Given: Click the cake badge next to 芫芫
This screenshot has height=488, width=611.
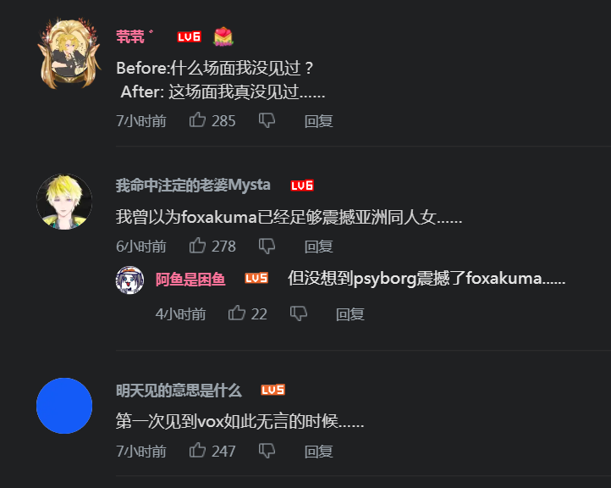Looking at the screenshot, I should (x=223, y=36).
